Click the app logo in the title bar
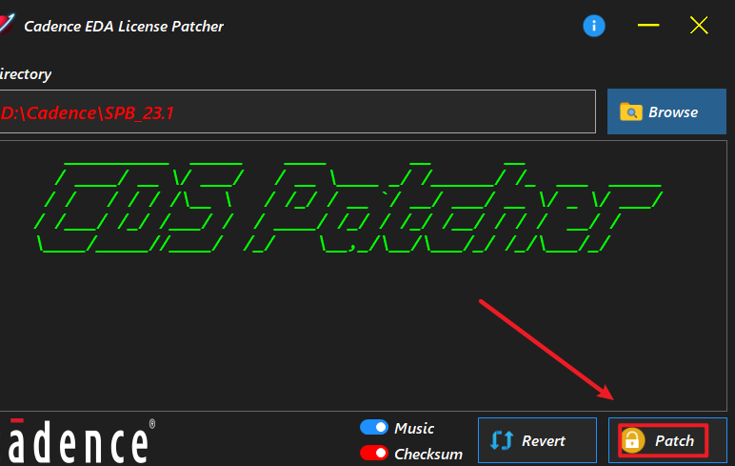Image resolution: width=735 pixels, height=466 pixels. point(7,24)
